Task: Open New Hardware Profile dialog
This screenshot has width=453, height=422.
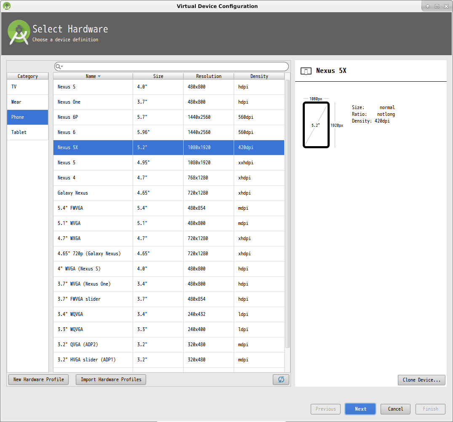Action: 38,379
